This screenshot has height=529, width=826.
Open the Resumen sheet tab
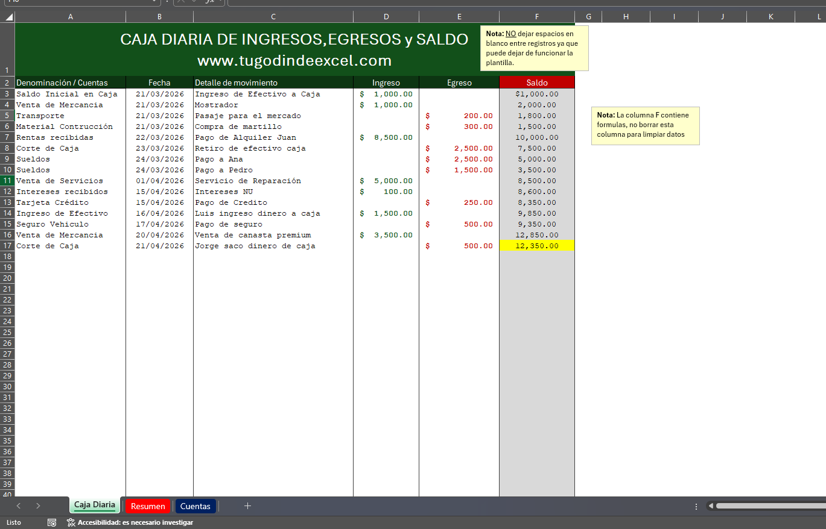click(x=148, y=506)
